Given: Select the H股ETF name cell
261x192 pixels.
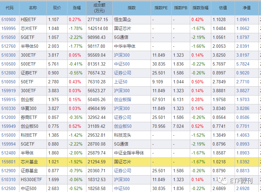Looking at the screenshot, I should pyautogui.click(x=33, y=20).
